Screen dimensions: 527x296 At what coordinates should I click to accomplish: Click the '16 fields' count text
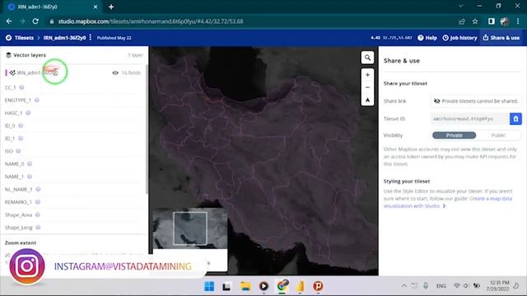131,73
